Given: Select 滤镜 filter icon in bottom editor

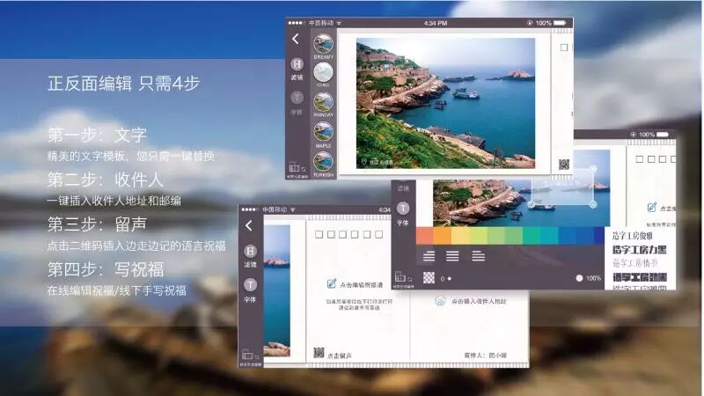Looking at the screenshot, I should coord(251,251).
